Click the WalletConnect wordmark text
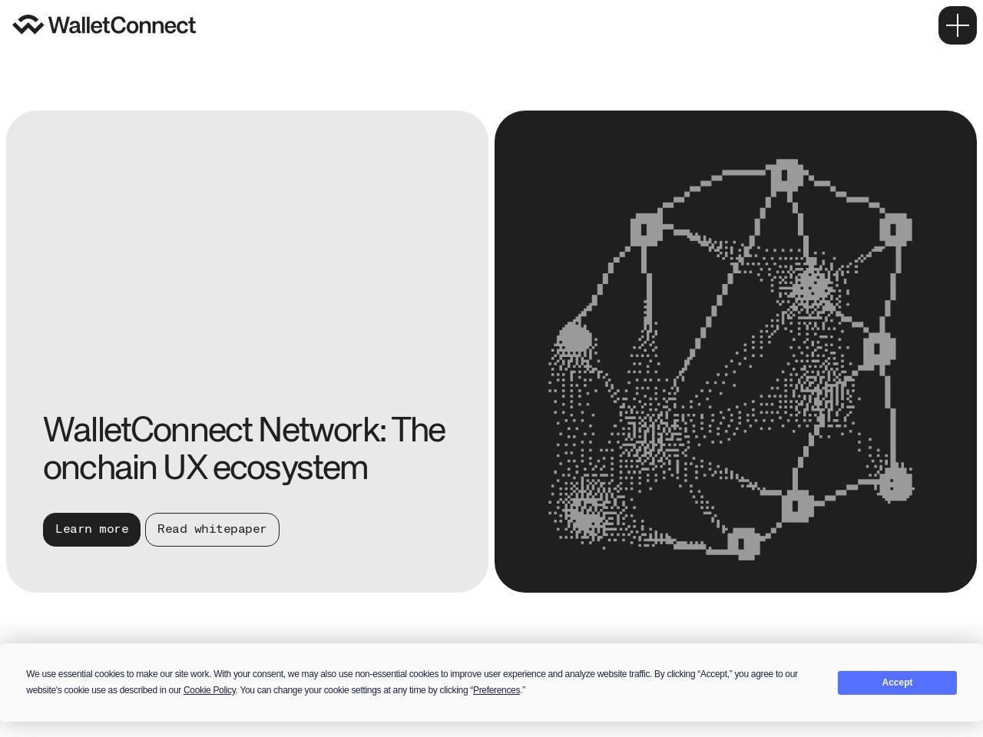Image resolution: width=983 pixels, height=737 pixels. [123, 25]
